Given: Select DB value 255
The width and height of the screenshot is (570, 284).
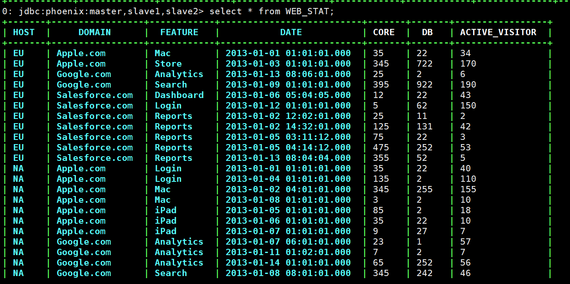Looking at the screenshot, I should click(424, 189).
